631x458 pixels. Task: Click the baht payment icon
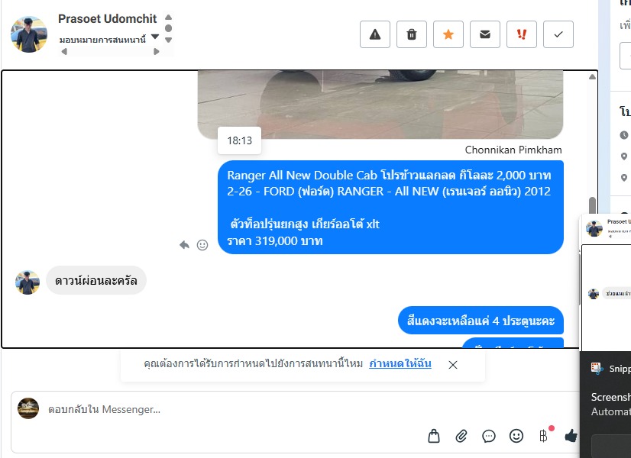(543, 436)
